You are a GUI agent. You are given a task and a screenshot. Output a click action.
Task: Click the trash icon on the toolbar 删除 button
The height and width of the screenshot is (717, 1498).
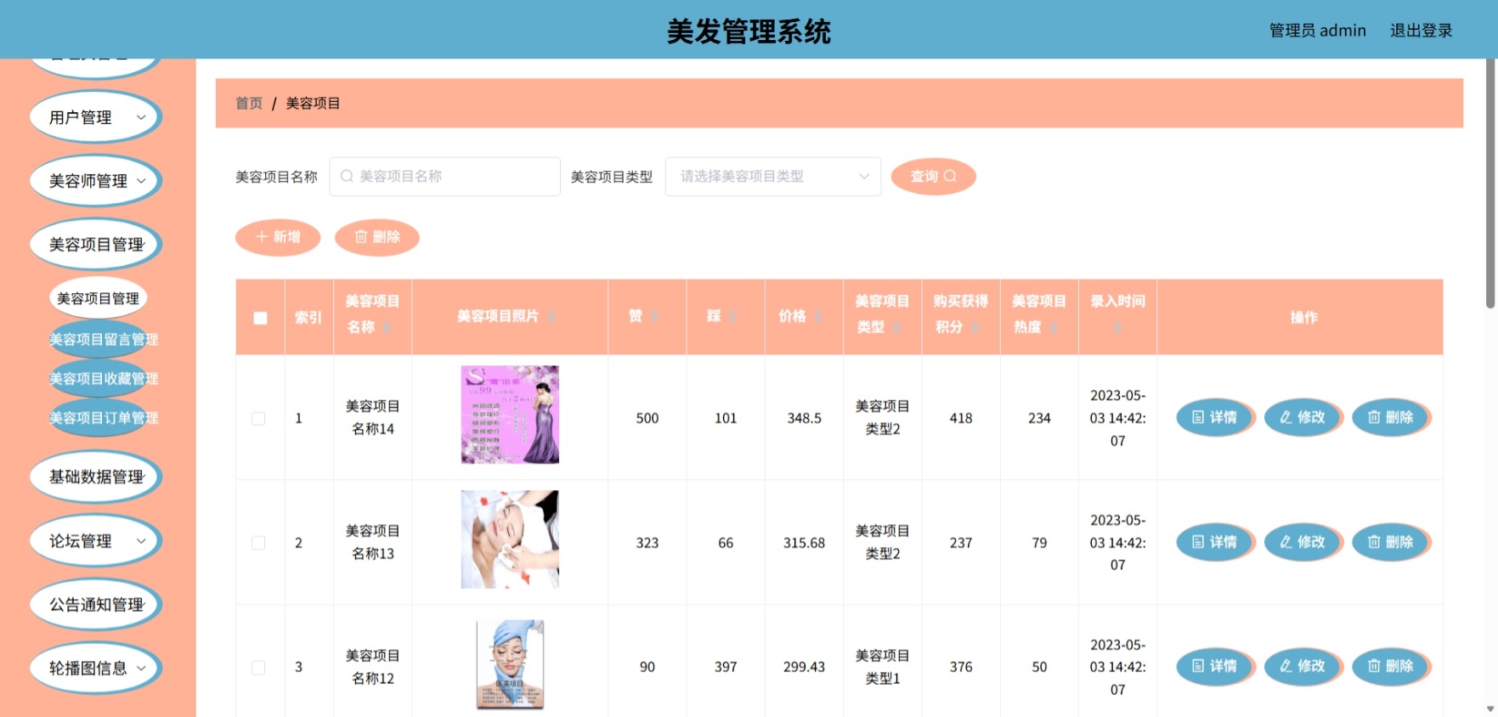pyautogui.click(x=361, y=236)
